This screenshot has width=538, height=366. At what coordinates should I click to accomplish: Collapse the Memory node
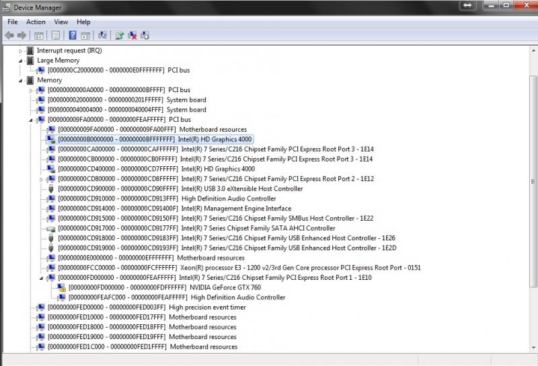21,81
